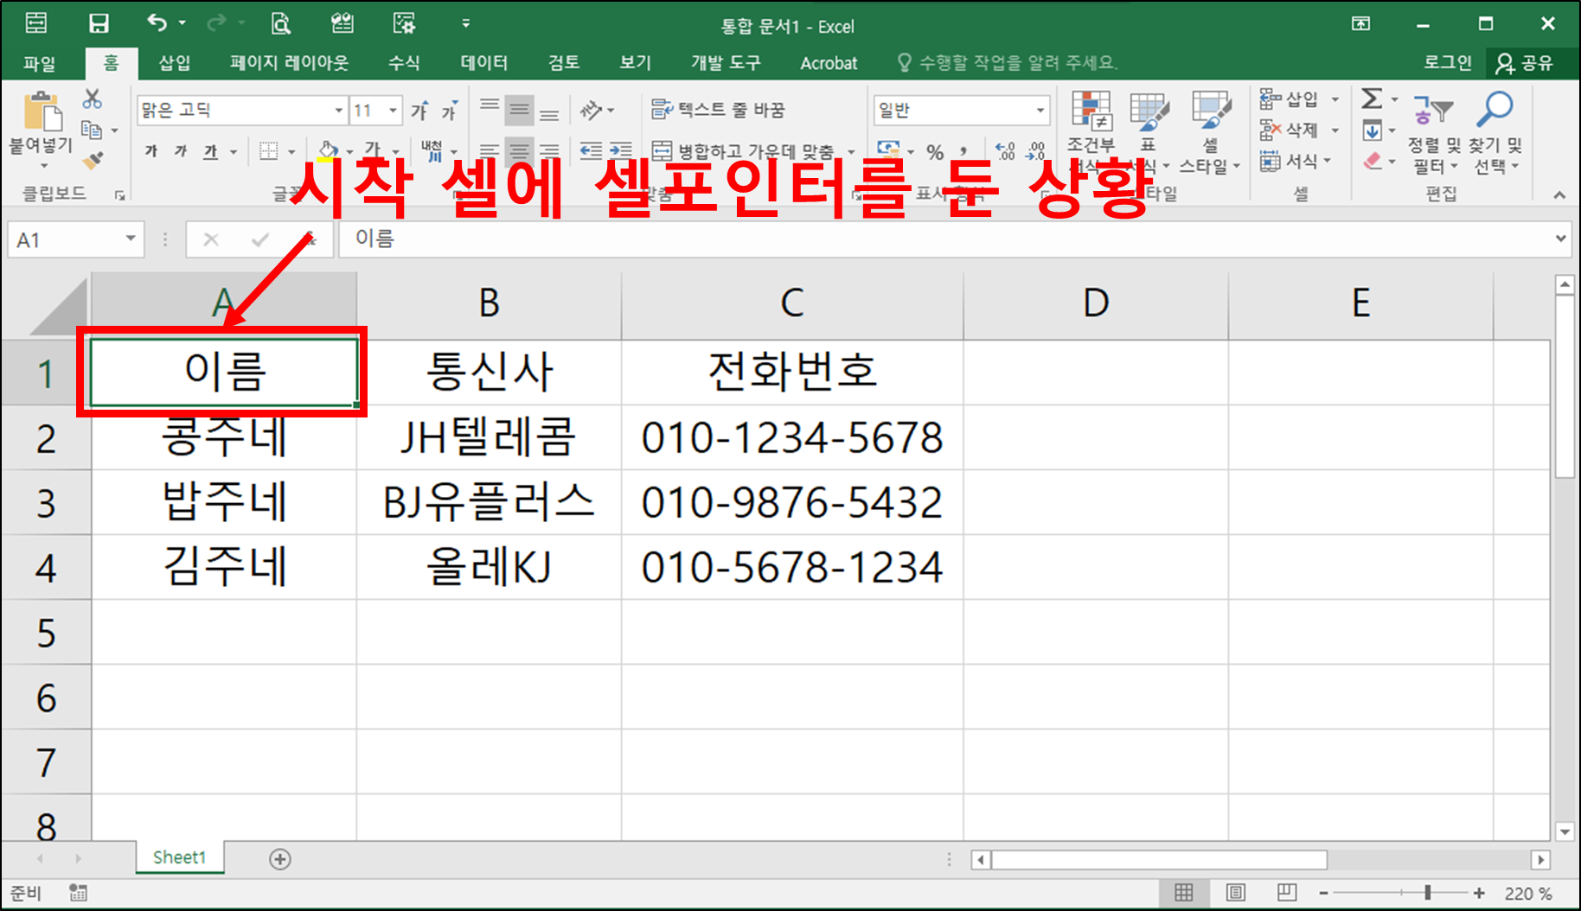
Task: Apply comma style number format icon
Action: coord(963,152)
